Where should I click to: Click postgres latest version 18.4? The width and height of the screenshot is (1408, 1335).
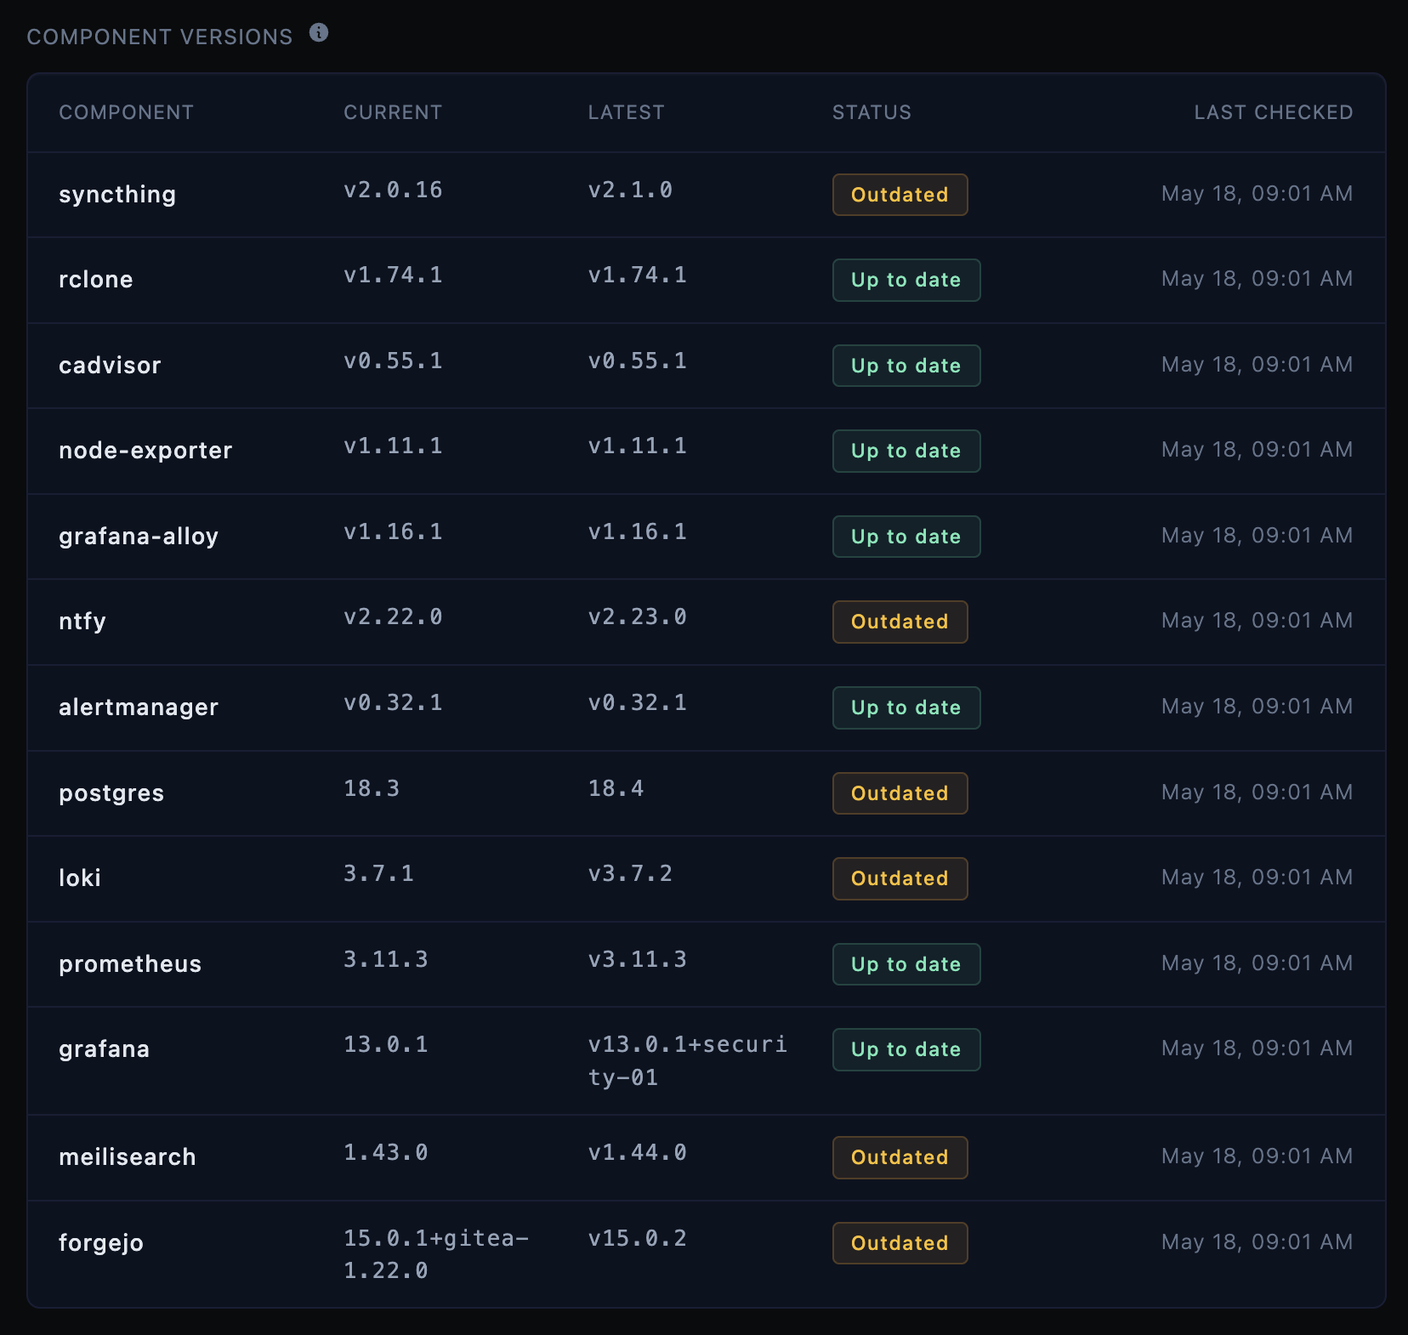[616, 788]
